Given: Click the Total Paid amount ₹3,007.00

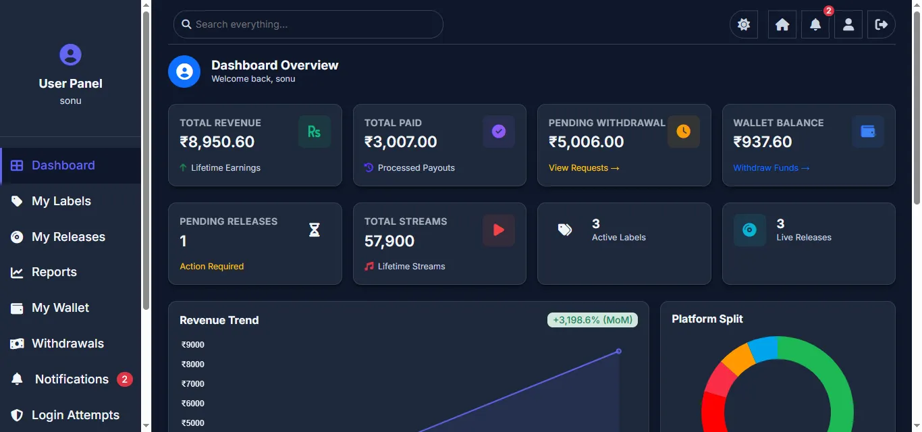Looking at the screenshot, I should click(x=400, y=142).
